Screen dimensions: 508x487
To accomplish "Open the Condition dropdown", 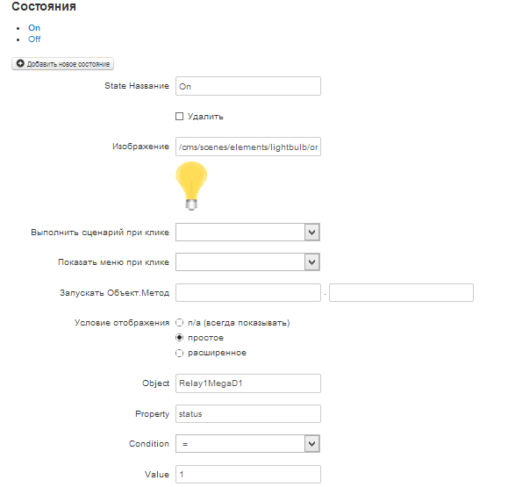I will tap(247, 444).
